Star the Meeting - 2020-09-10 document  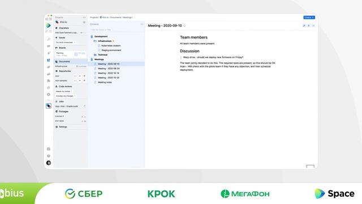pos(184,25)
